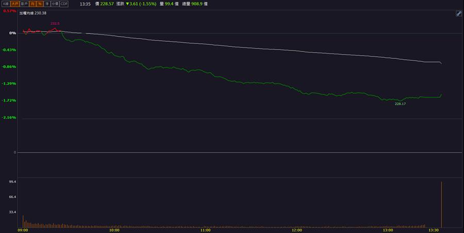
Task: Click the -1.29% axis label
Action: 9,84
